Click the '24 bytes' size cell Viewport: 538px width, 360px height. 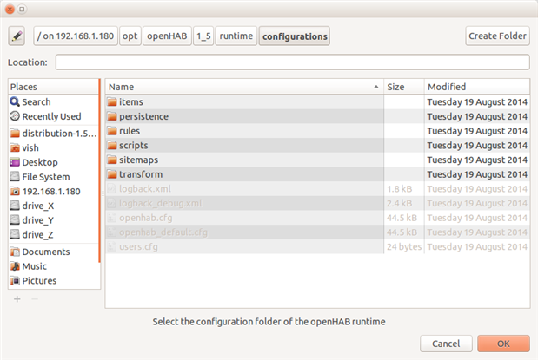tap(404, 246)
